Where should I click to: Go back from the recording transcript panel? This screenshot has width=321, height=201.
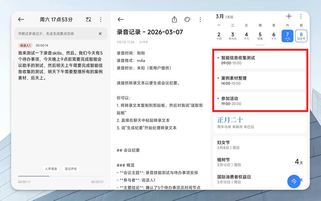coord(21,20)
